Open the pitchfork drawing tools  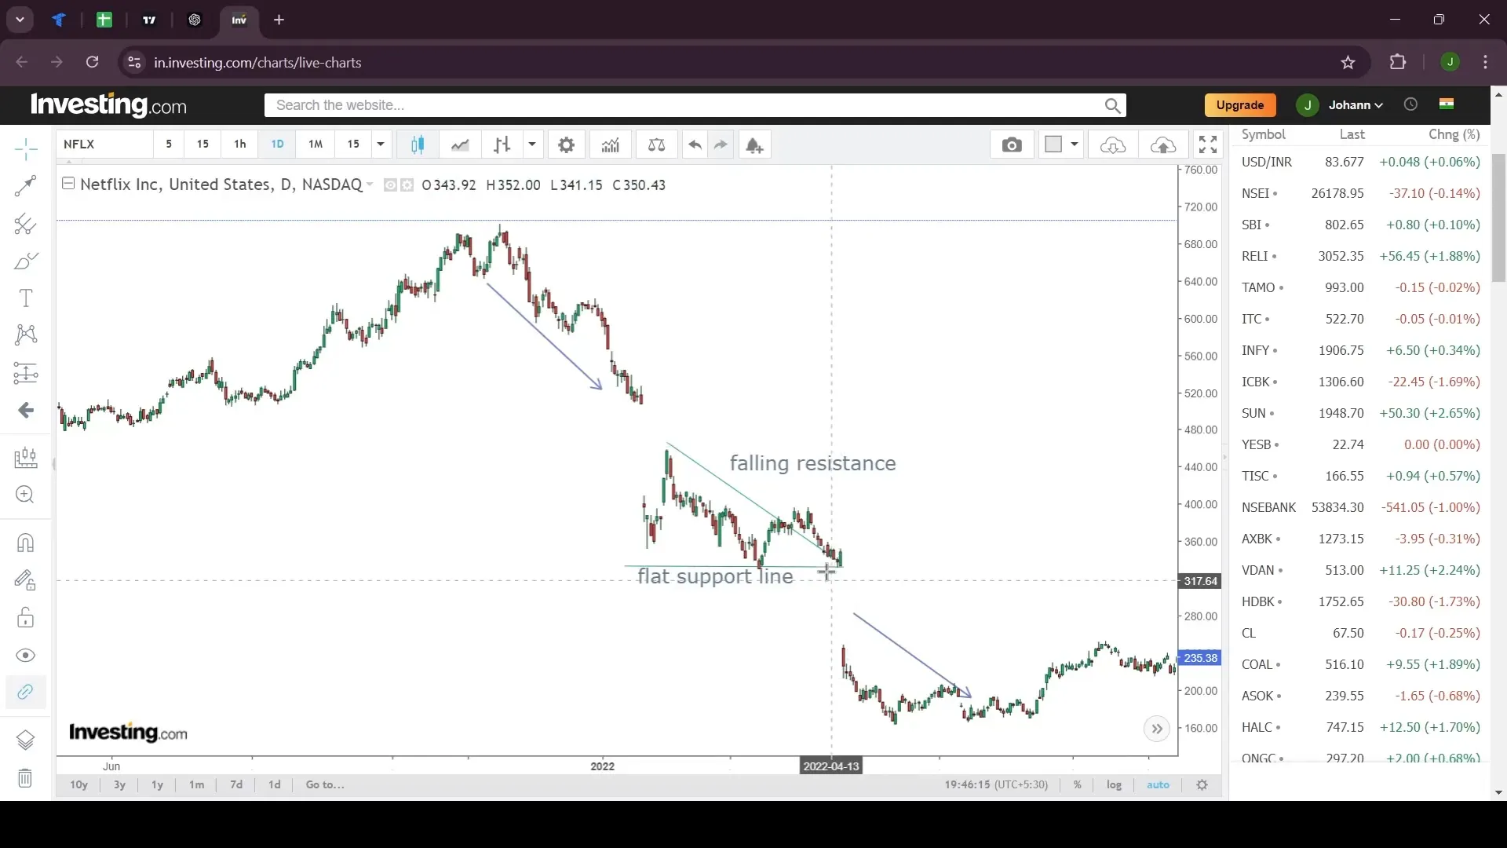coord(26,225)
